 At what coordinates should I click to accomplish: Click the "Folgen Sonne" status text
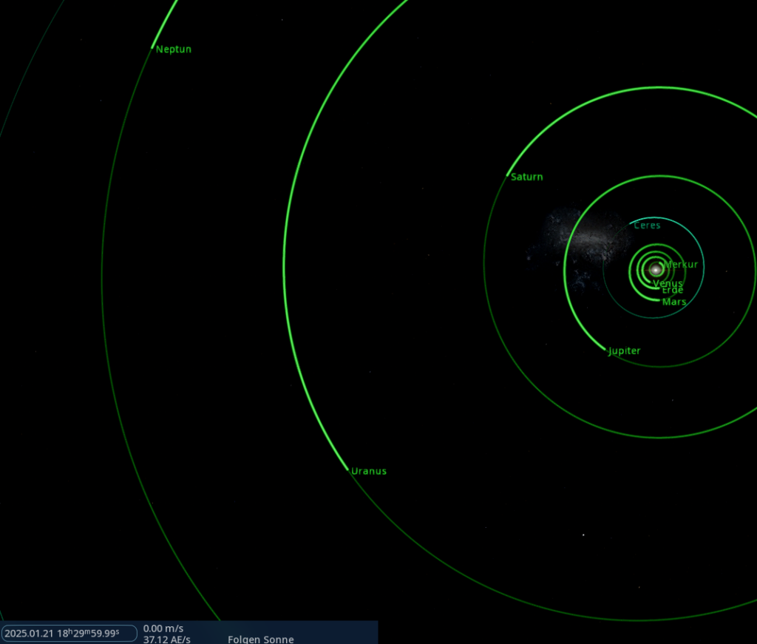261,640
